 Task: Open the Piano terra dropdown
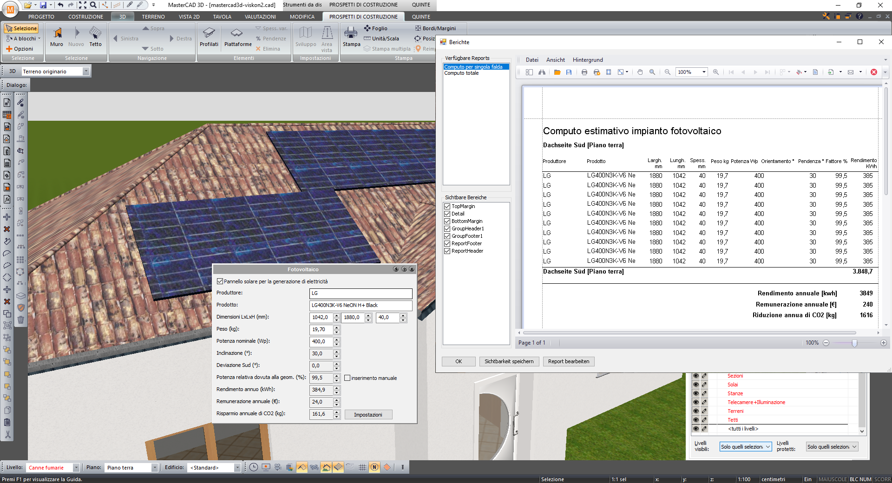point(154,468)
